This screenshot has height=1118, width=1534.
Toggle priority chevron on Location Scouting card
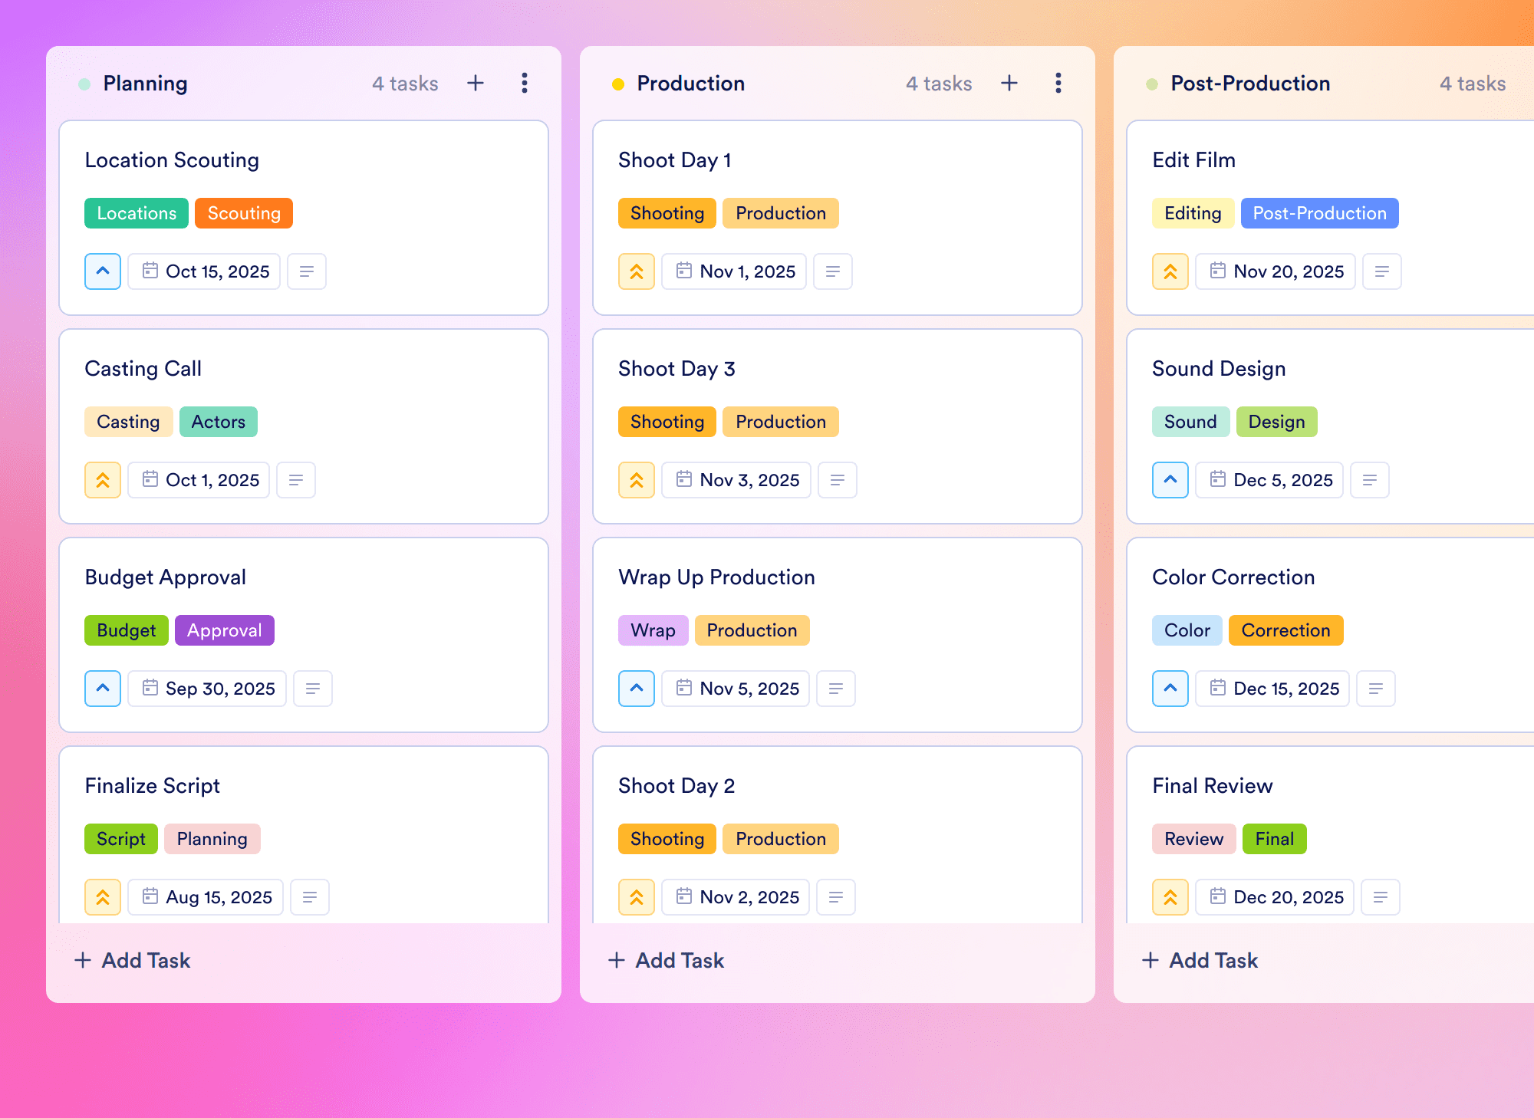point(103,271)
